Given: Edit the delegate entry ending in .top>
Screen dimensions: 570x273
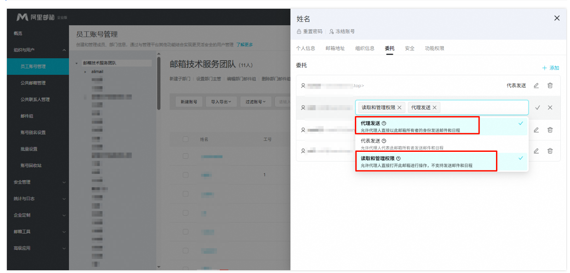Looking at the screenshot, I should click(536, 85).
